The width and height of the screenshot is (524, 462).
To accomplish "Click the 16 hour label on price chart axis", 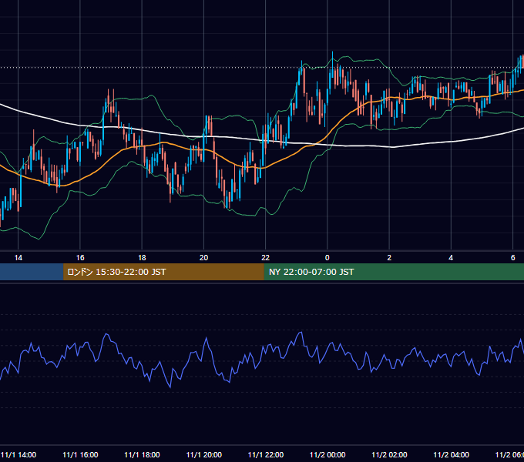I will click(80, 258).
